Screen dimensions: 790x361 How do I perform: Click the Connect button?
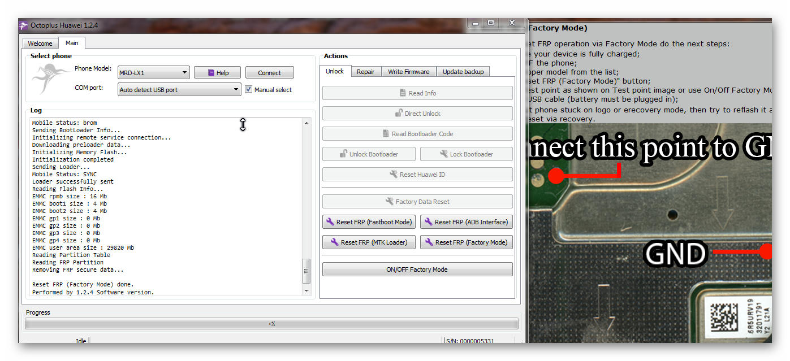click(x=269, y=73)
